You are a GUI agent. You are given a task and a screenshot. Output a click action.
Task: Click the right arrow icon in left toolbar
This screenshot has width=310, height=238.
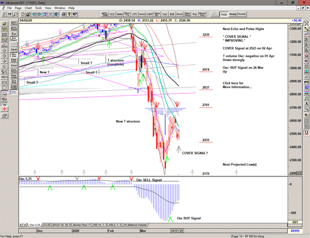click(x=4, y=66)
